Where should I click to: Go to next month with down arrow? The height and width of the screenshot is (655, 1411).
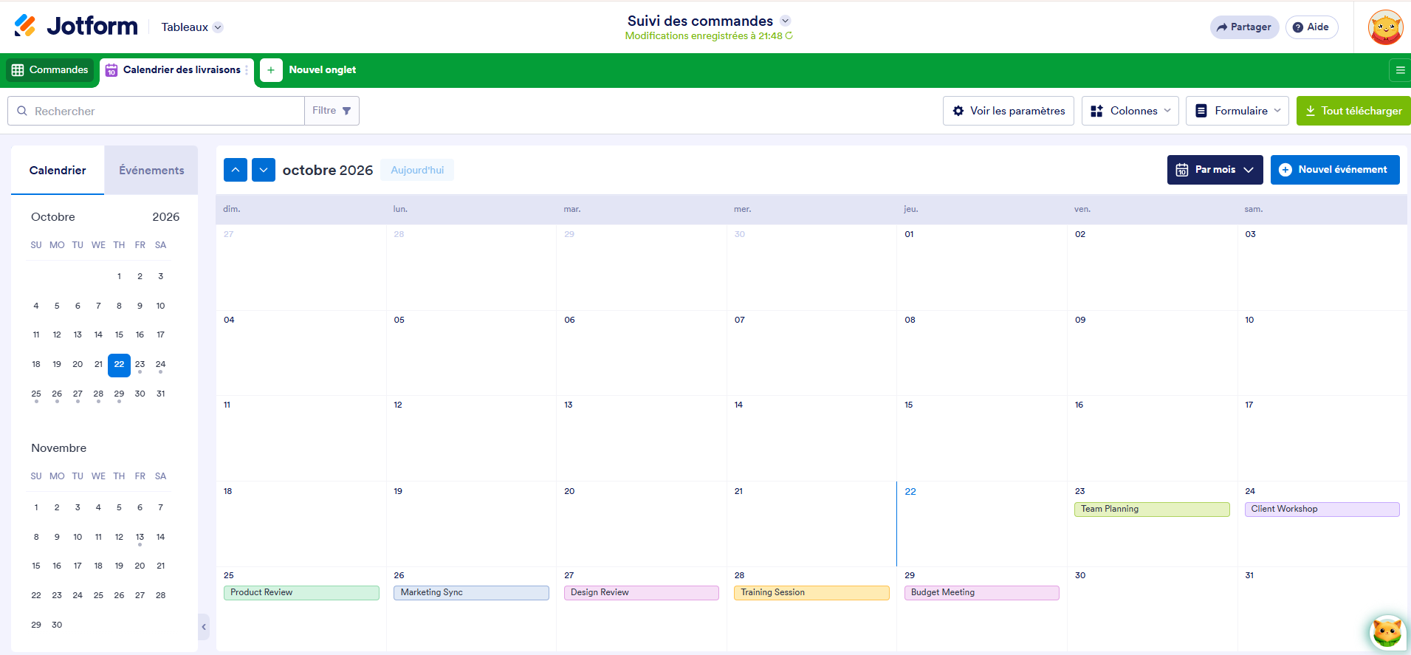(x=264, y=170)
